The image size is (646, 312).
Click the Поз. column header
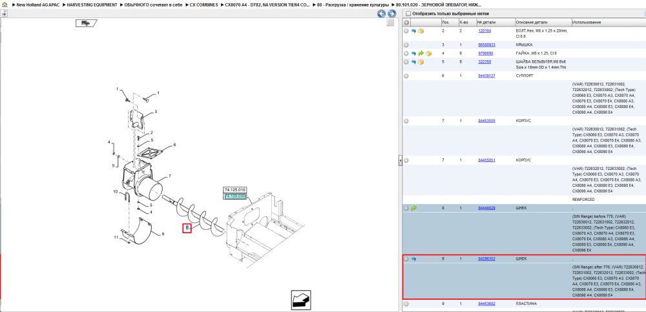pos(449,22)
